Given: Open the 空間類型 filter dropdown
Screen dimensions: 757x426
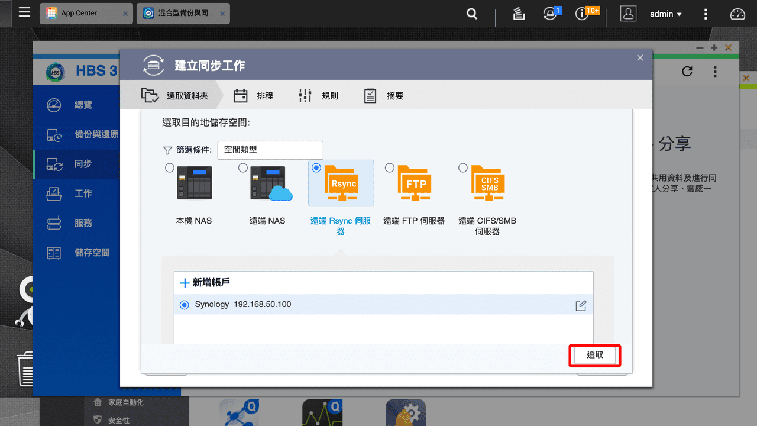Looking at the screenshot, I should point(270,150).
